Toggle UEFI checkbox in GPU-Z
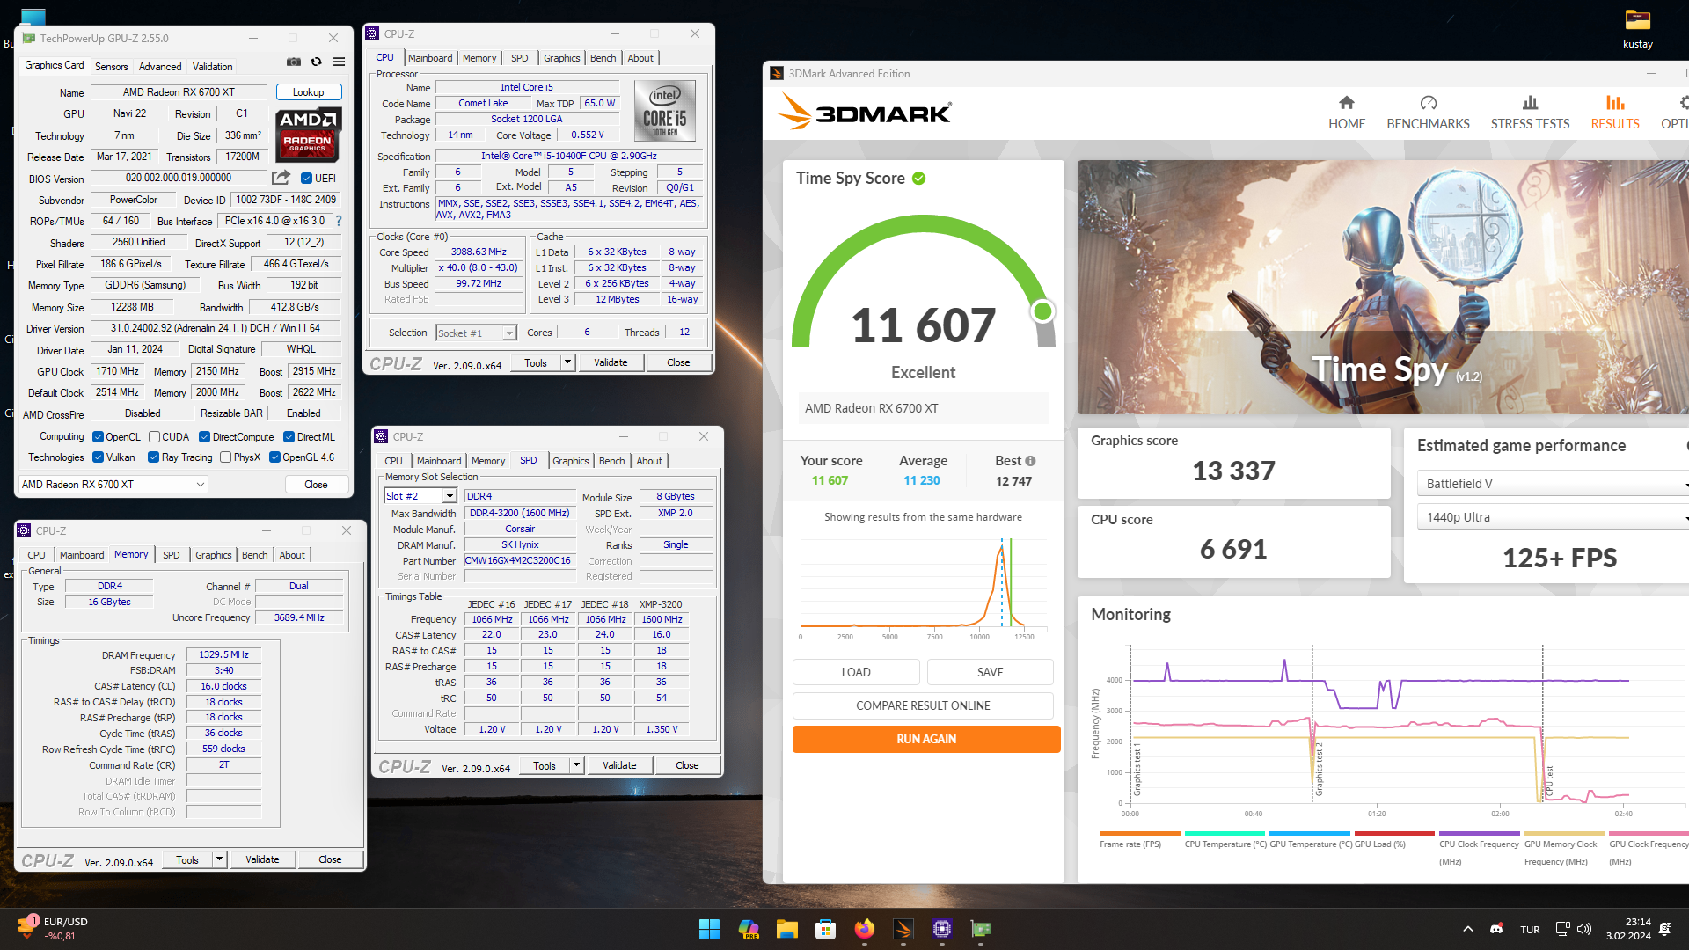 click(306, 179)
